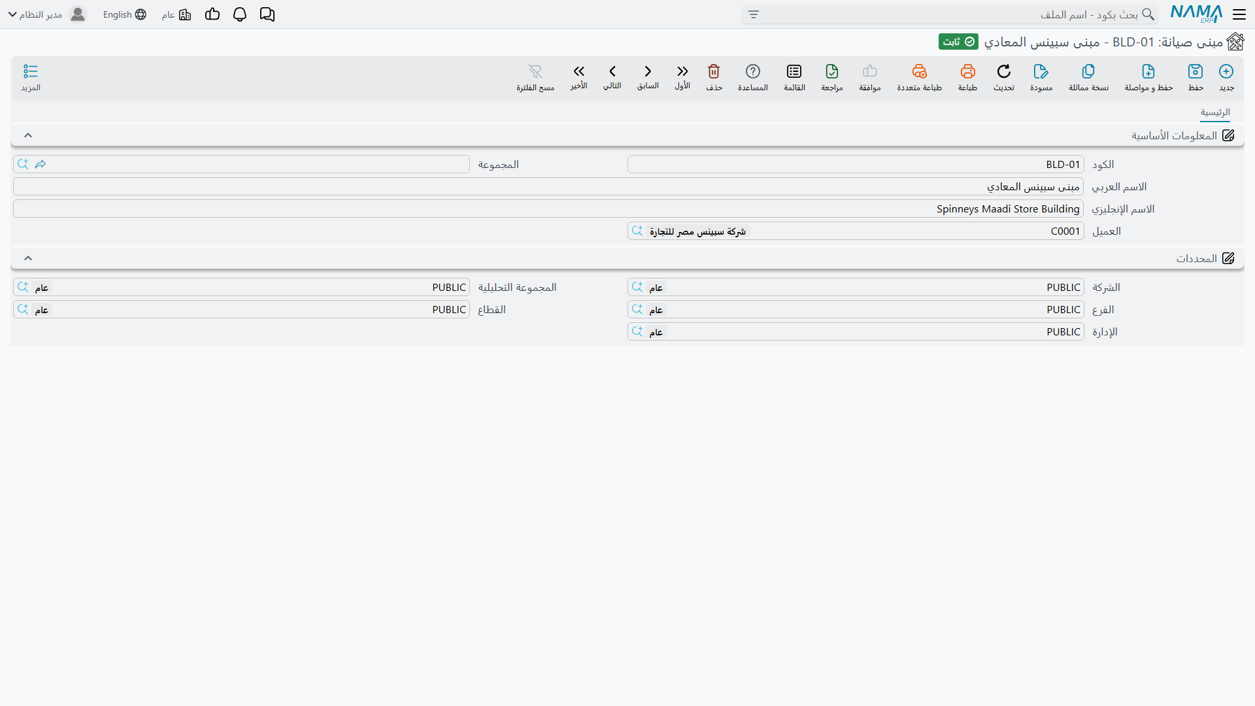Click the عام company selector in top bar
Screen dimensions: 1255x706
click(176, 14)
